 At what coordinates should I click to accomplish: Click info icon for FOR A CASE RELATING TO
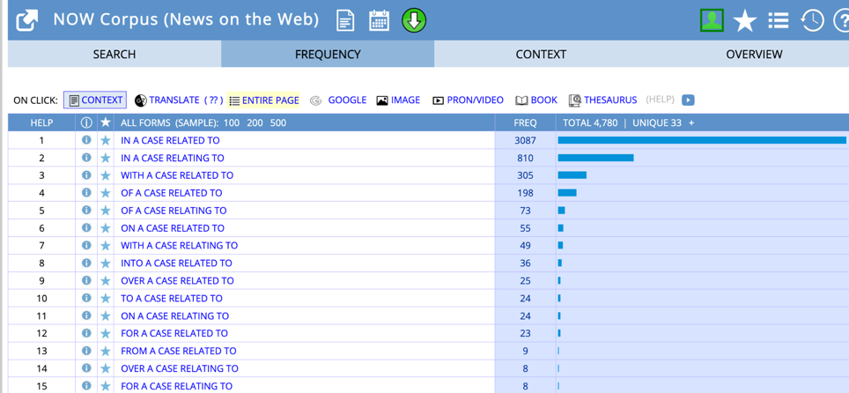pyautogui.click(x=86, y=386)
